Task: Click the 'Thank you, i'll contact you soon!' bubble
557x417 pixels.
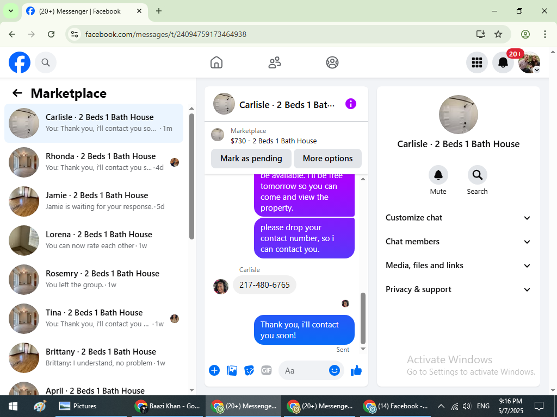Action: [304, 330]
